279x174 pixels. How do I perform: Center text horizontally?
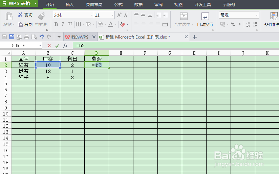click(144, 24)
